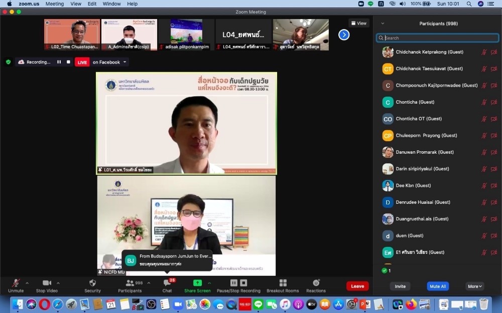502x313 pixels.
Task: Stop the cloud recording at top left
Action: coord(68,62)
